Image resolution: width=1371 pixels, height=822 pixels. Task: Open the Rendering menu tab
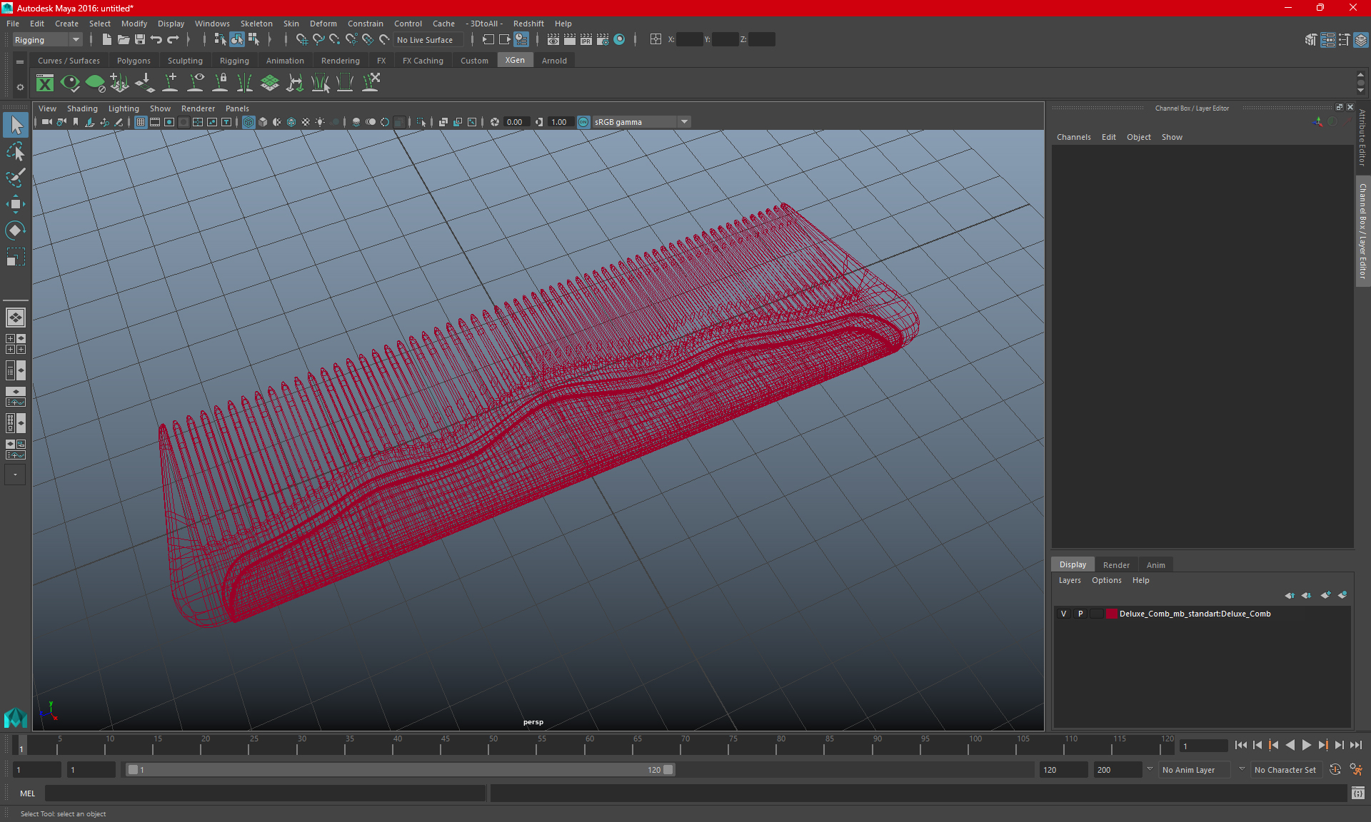click(339, 60)
